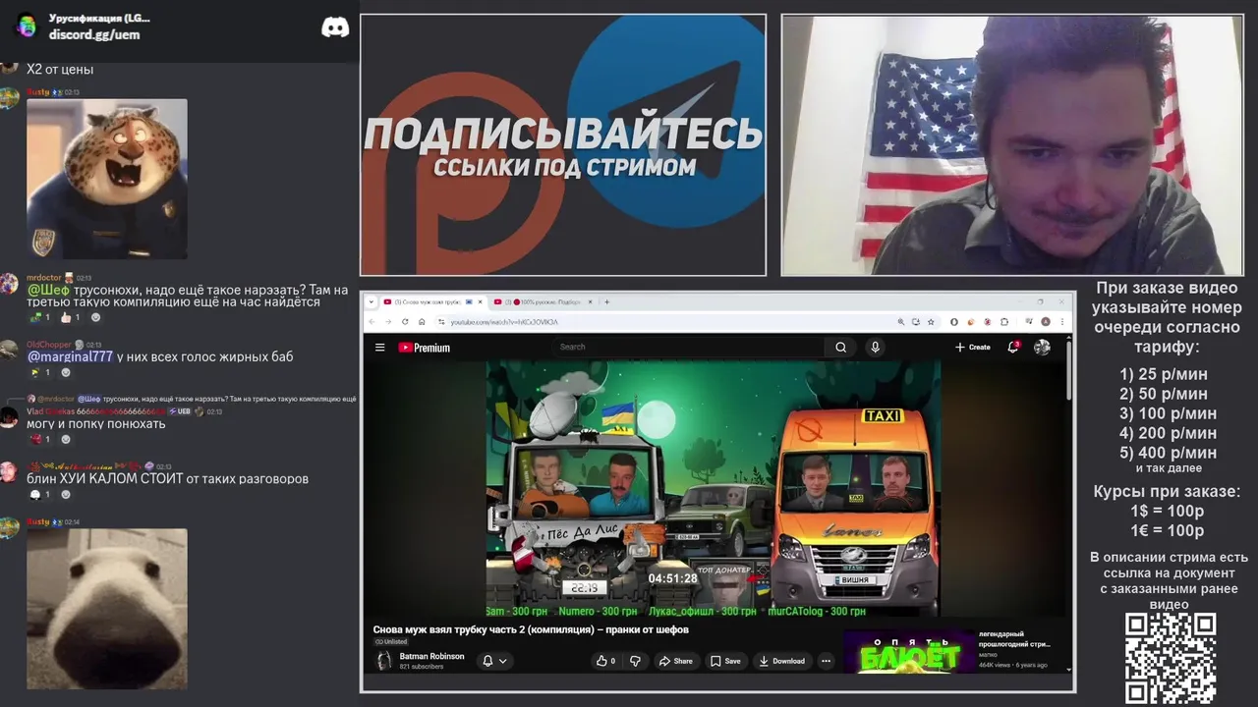Like the video with thumbs up
This screenshot has height=707, width=1258.
(x=605, y=661)
